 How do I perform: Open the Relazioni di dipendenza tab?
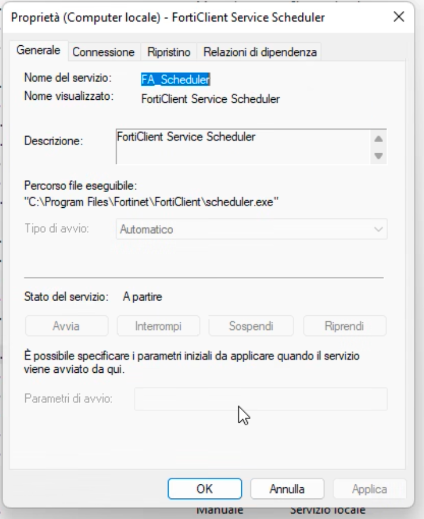click(x=260, y=52)
